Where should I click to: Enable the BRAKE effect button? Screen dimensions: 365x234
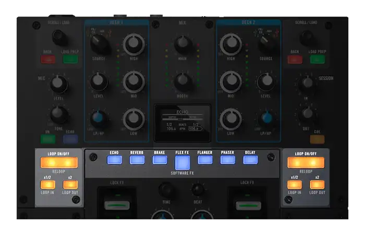pos(160,160)
